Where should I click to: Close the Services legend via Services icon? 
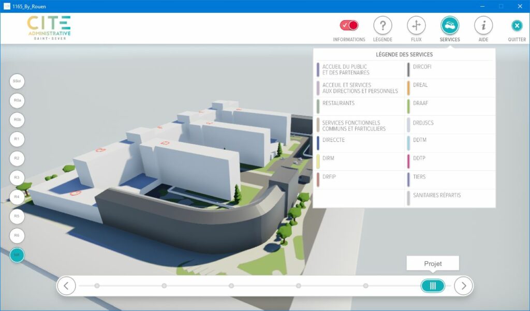pos(450,25)
